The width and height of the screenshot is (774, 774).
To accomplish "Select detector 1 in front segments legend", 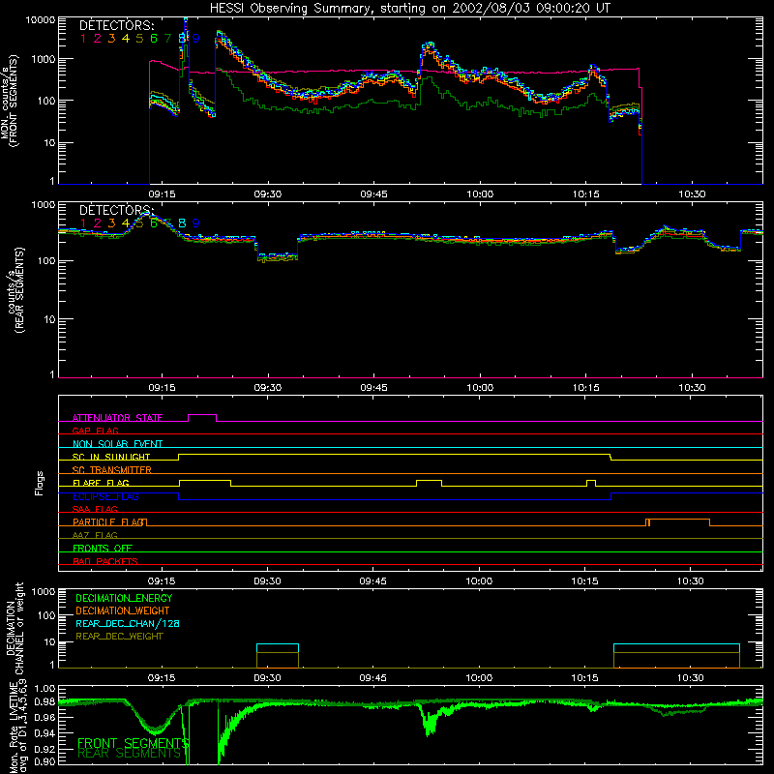I will [x=83, y=38].
